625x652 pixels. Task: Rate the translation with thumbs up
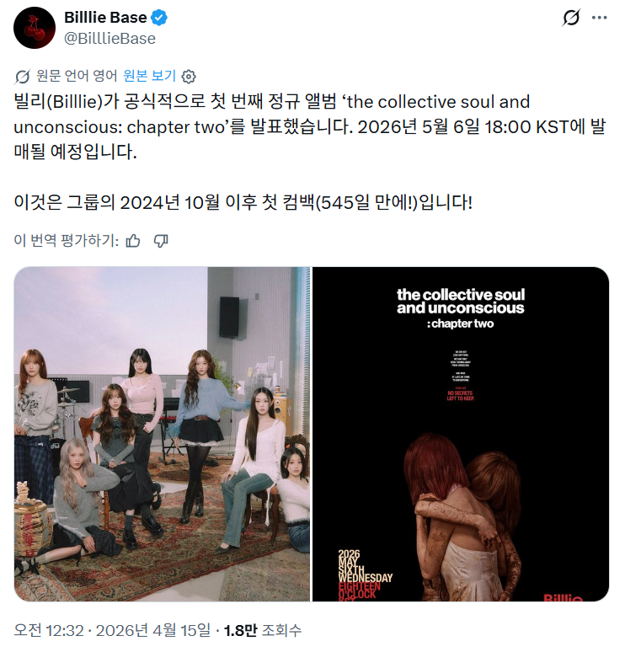point(133,241)
